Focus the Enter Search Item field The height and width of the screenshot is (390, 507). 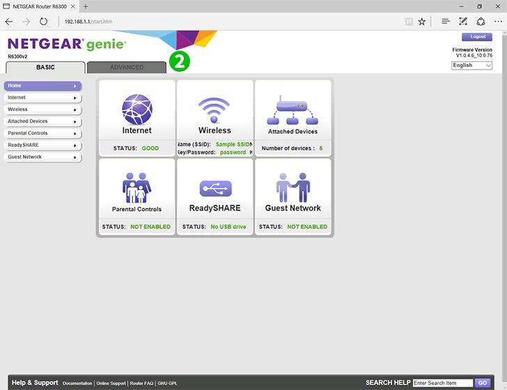pyautogui.click(x=443, y=383)
